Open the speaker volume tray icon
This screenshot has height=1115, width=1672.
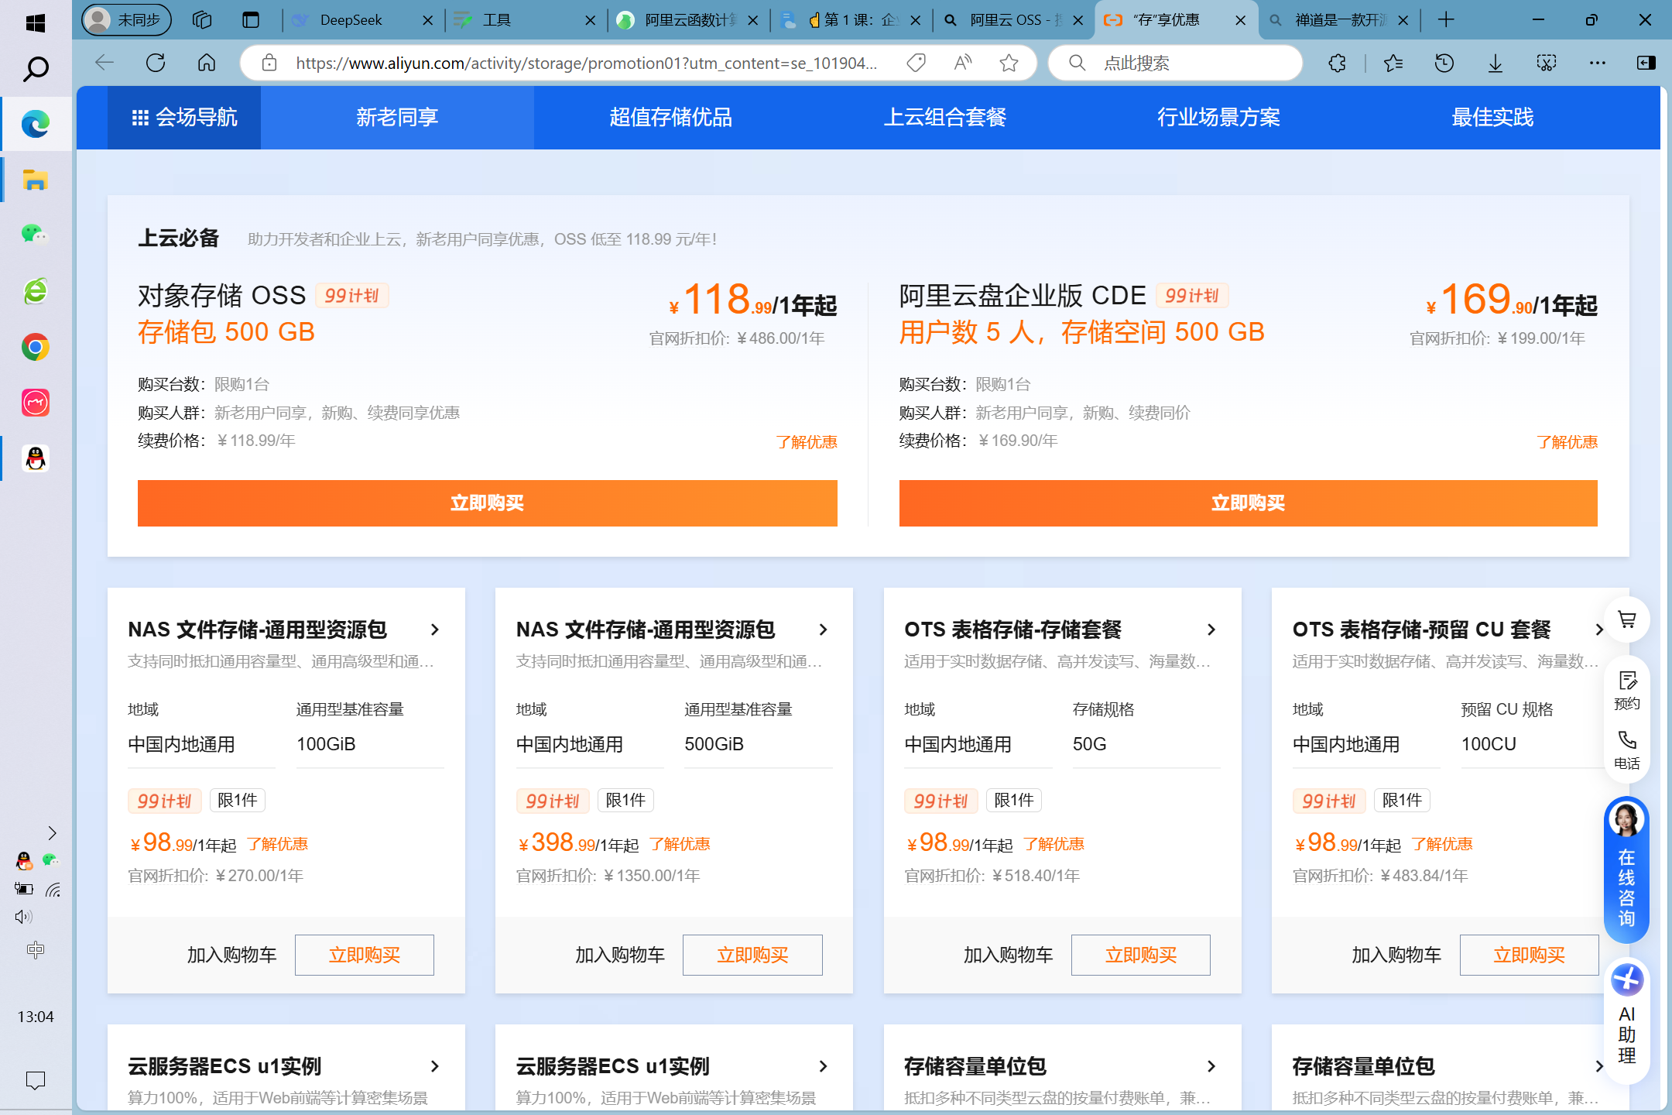pyautogui.click(x=23, y=917)
